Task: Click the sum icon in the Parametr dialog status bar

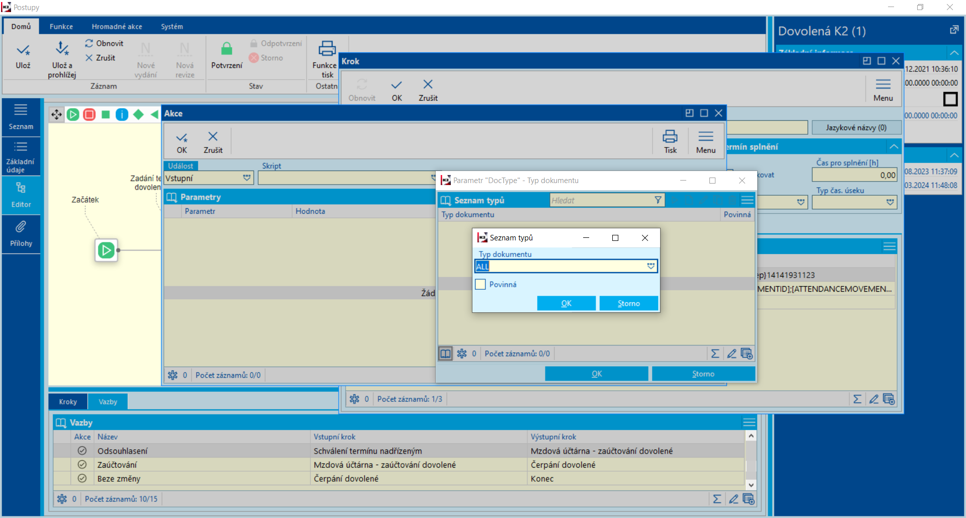Action: click(715, 354)
